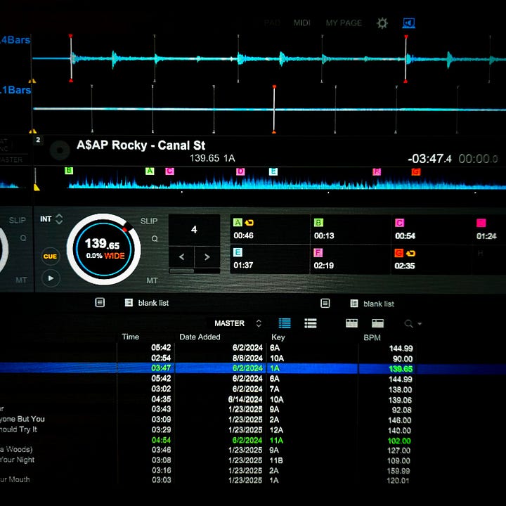Sort by the Time column header
Viewport: 506px width, 506px height.
(131, 337)
